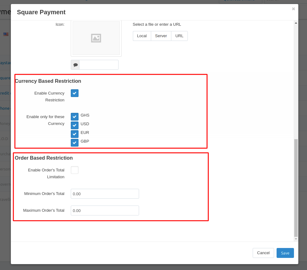The image size is (307, 270).
Task: Click the dialog's vertical scrollbar thumb
Action: (296, 188)
